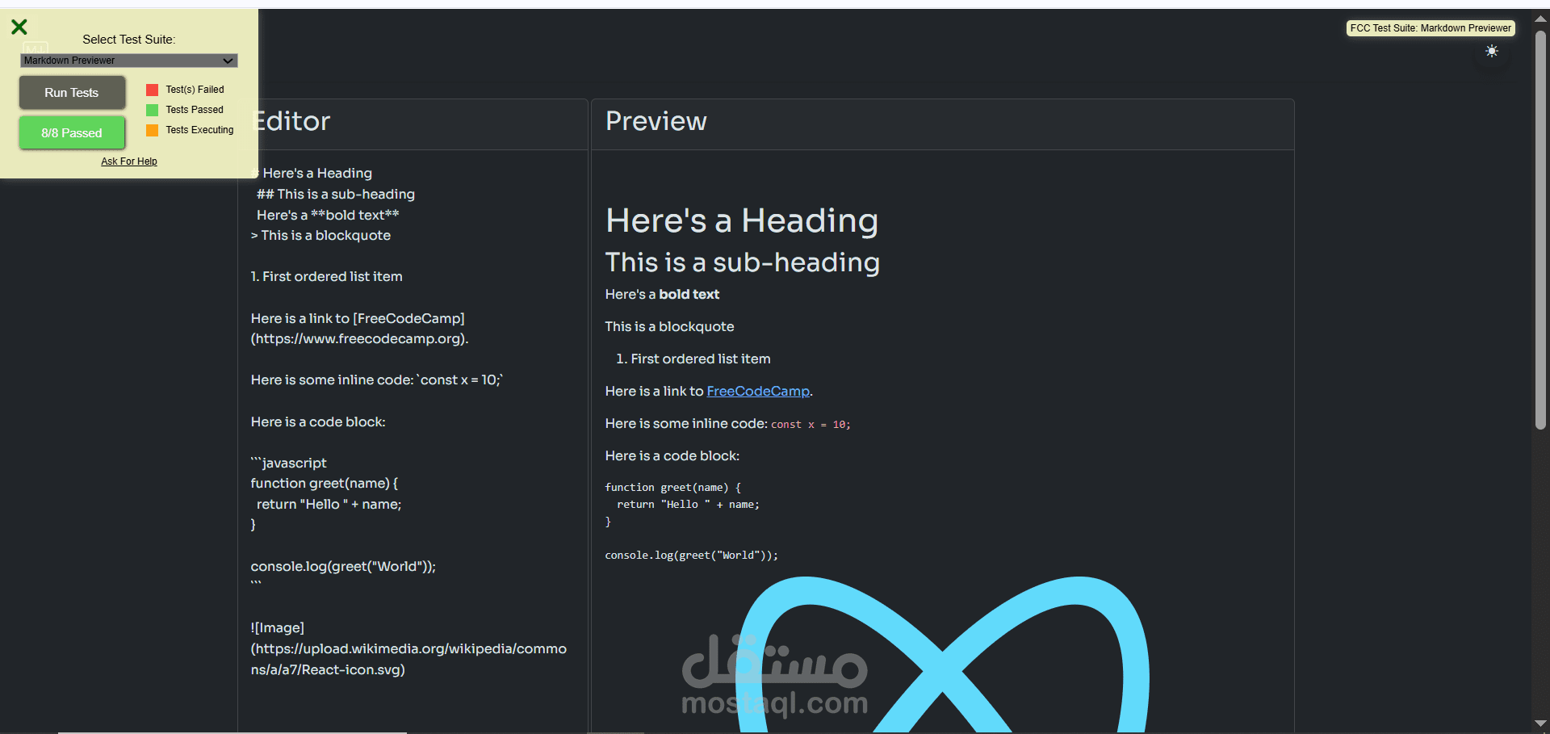Click the Run Tests button
1550x734 pixels.
pos(71,92)
